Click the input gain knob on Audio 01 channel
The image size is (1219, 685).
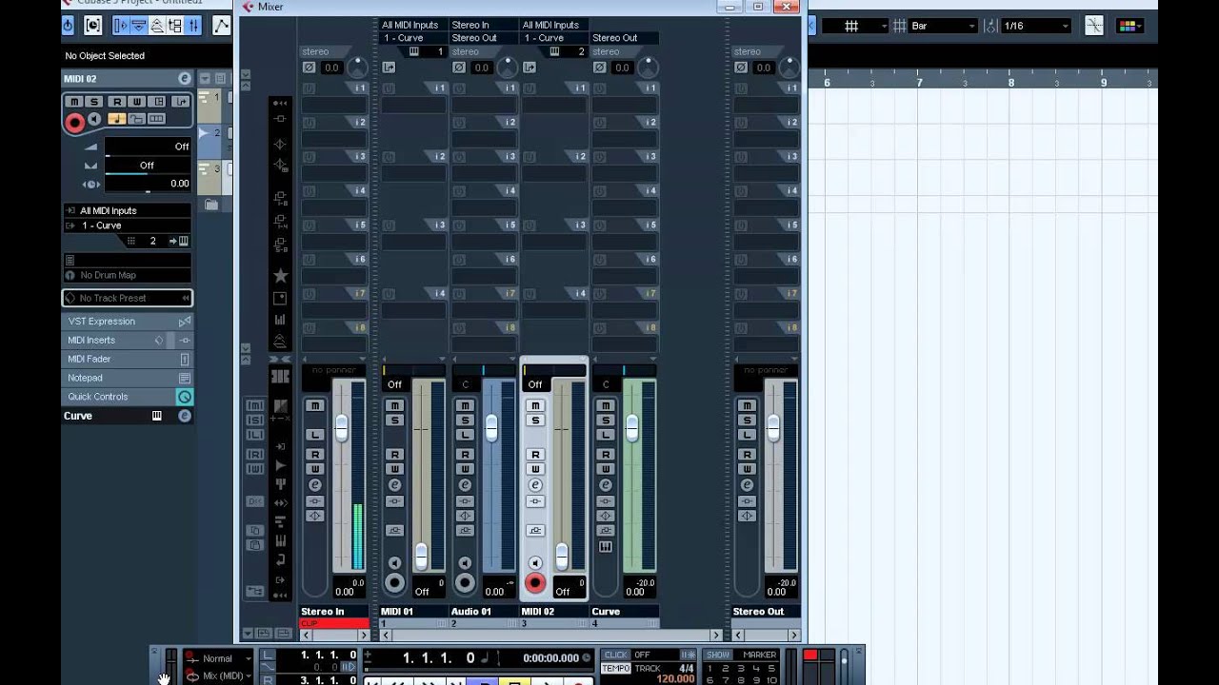tap(507, 68)
